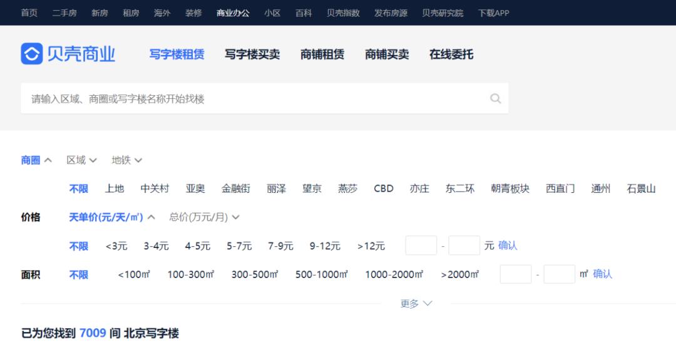This screenshot has height=352, width=676.
Task: Filter by 石景山 business district
Action: tap(641, 189)
